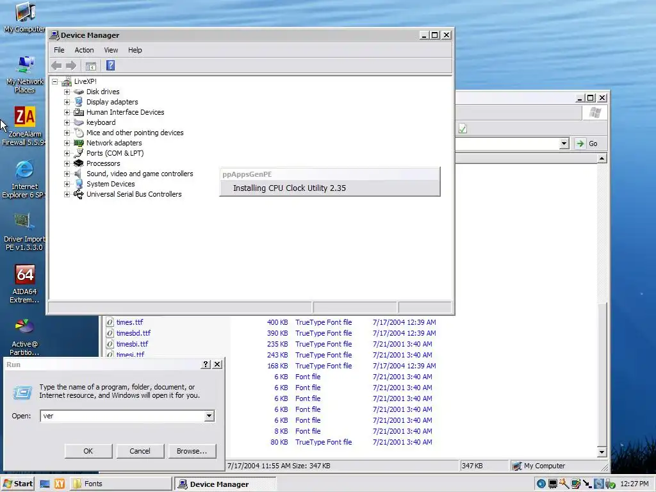This screenshot has width=656, height=492.
Task: Click the Forward arrow in Device Manager toolbar
Action: point(71,66)
